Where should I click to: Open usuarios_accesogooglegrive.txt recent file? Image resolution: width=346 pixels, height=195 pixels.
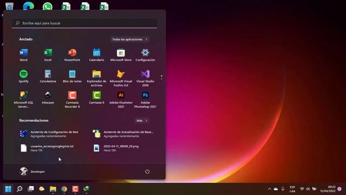(x=47, y=148)
